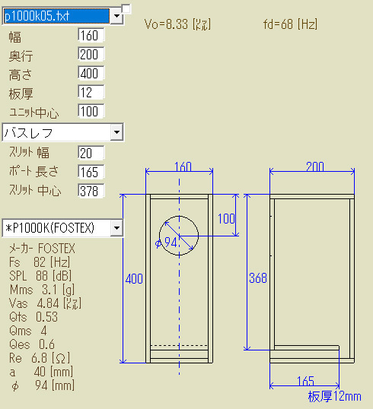Click the fd=68 [Hz] tuning frequency readout
This screenshot has height=409, width=373.
click(x=290, y=24)
